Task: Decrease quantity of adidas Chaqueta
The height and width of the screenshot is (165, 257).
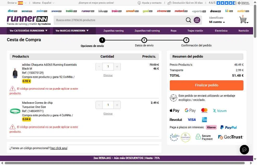Action: 99,66
